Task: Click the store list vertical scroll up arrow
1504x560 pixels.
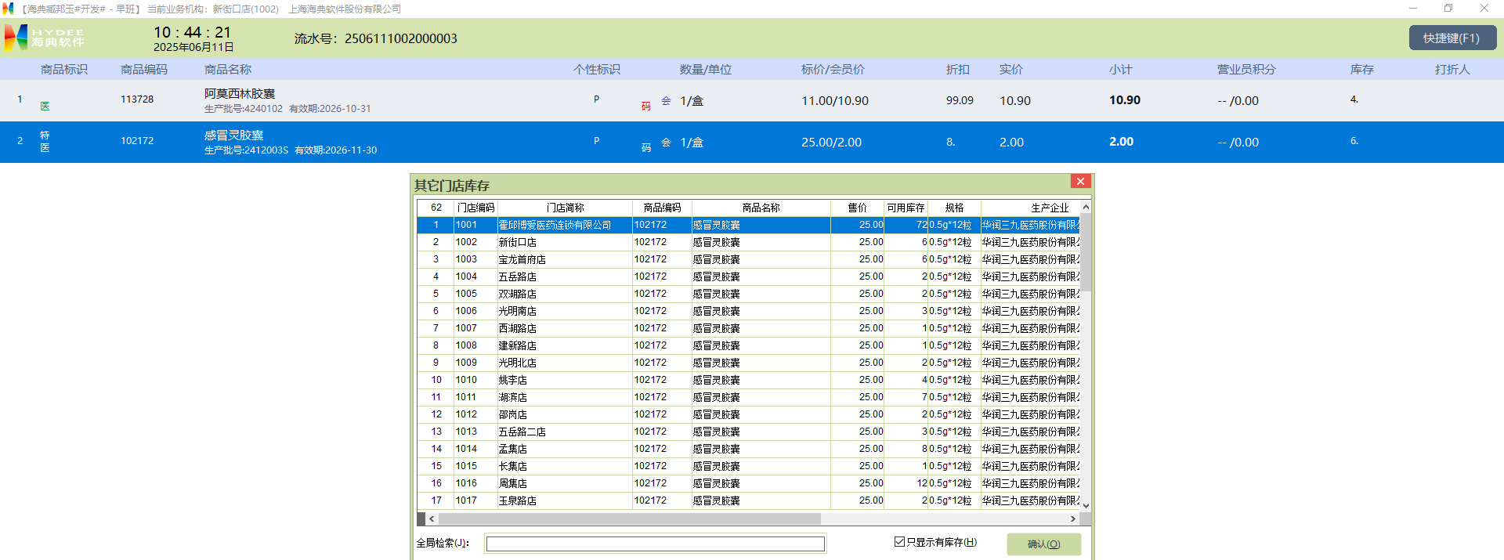Action: 1086,208
